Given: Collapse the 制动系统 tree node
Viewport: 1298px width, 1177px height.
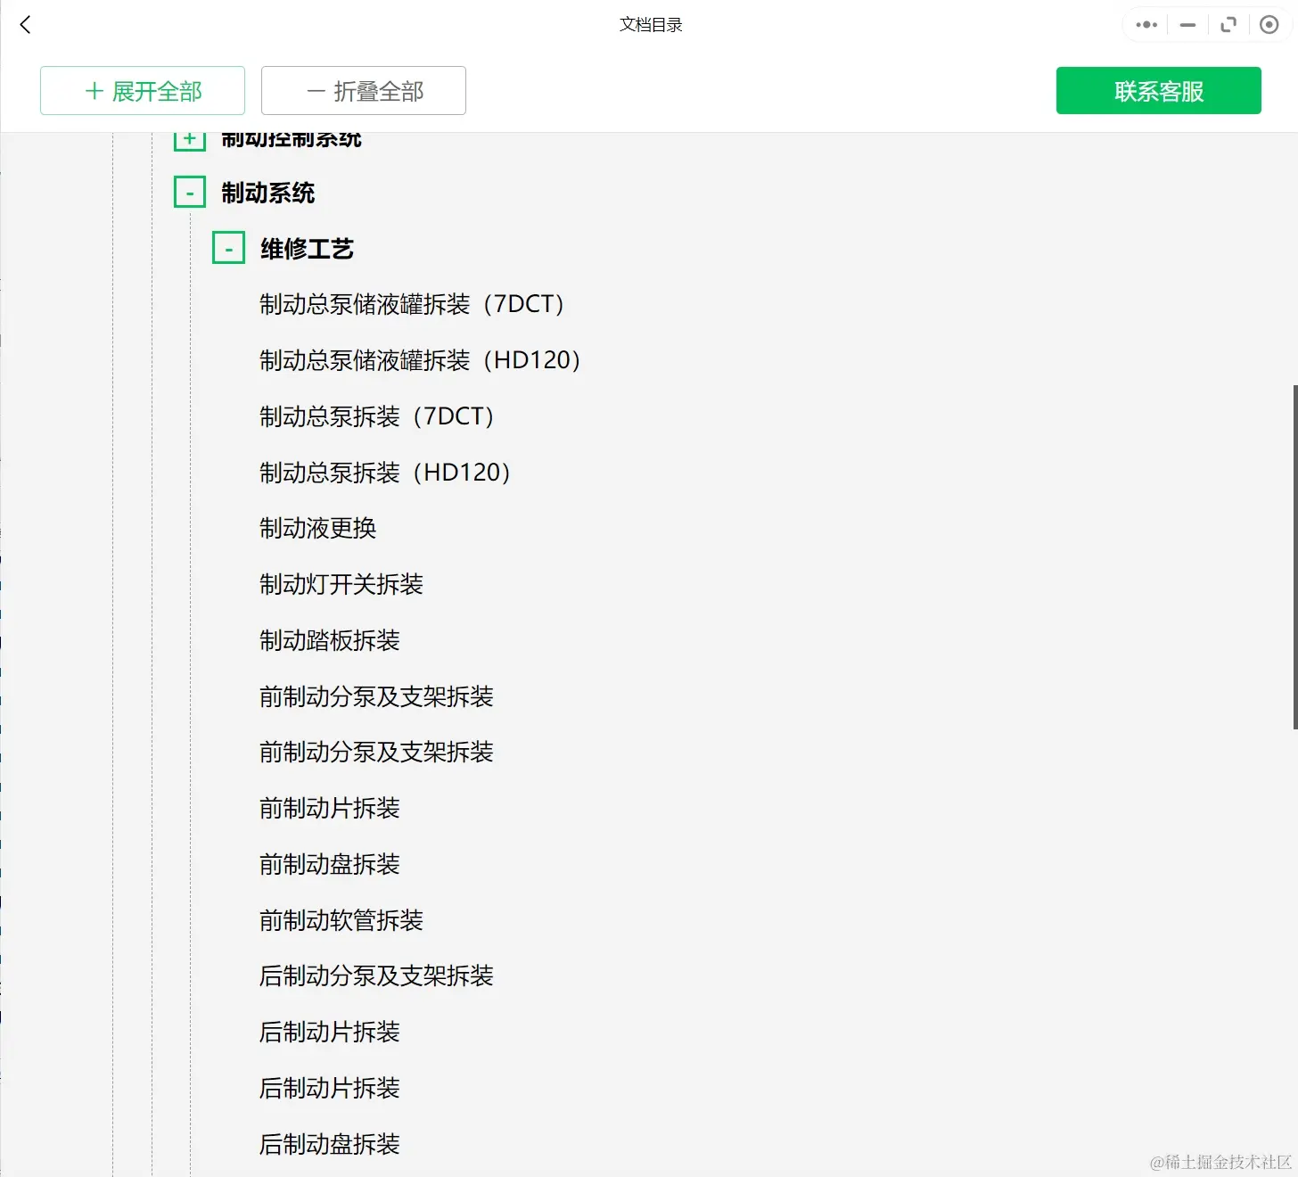Looking at the screenshot, I should 189,192.
